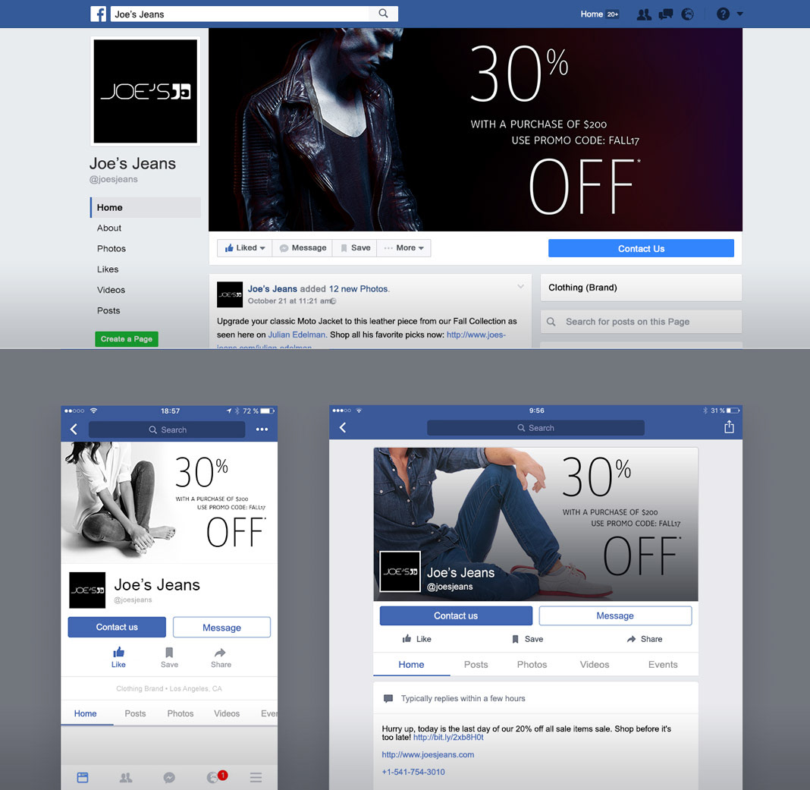
Task: Select the Home tab on tablet
Action: click(x=411, y=665)
